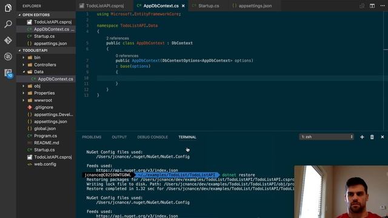Screen dimensions: 388x218
Task: Select AppDbContext.cs in Open Editors list
Action: [46, 29]
